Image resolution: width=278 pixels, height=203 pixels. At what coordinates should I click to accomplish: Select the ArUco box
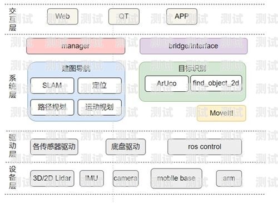point(167,83)
